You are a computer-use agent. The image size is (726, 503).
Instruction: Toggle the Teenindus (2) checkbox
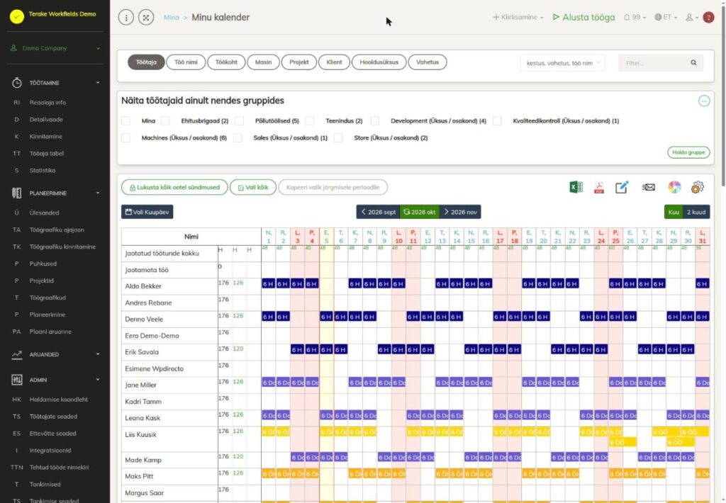click(310, 120)
